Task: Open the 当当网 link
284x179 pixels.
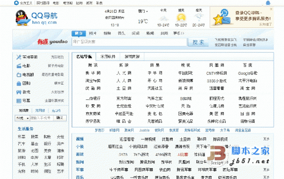Action: 248,114
